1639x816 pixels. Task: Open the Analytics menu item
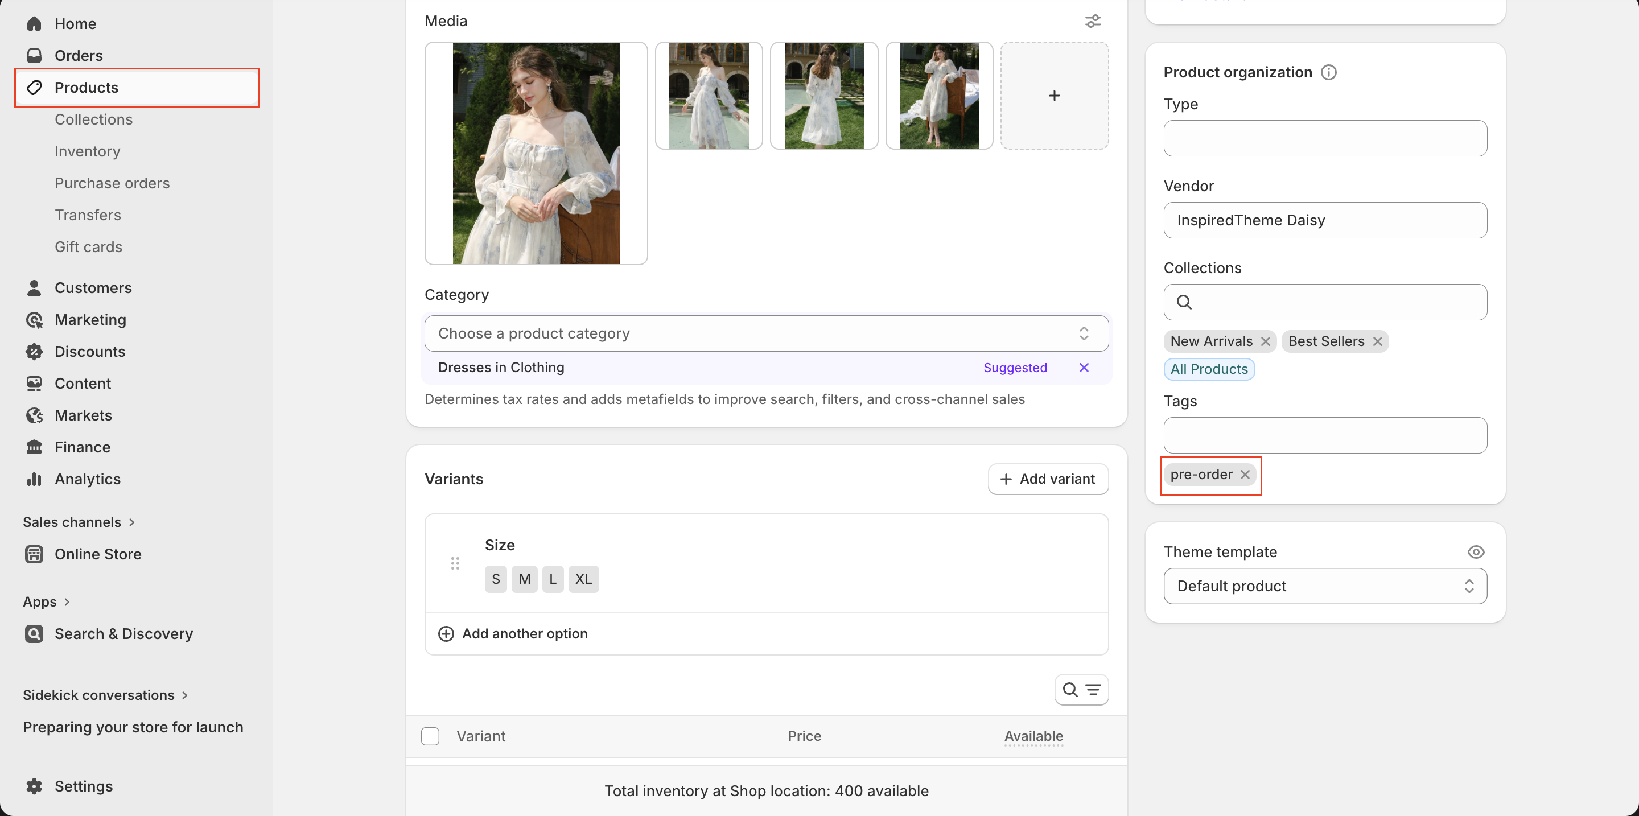point(87,479)
